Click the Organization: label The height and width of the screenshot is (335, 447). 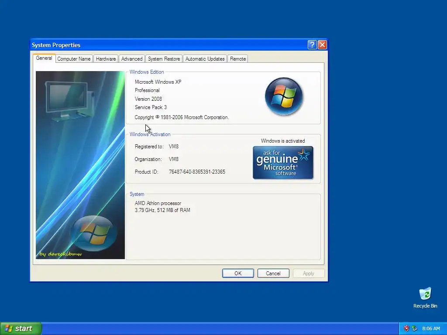coord(148,159)
